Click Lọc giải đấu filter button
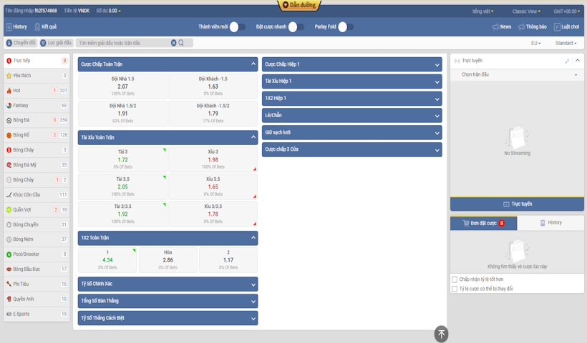The image size is (587, 343). (x=56, y=43)
